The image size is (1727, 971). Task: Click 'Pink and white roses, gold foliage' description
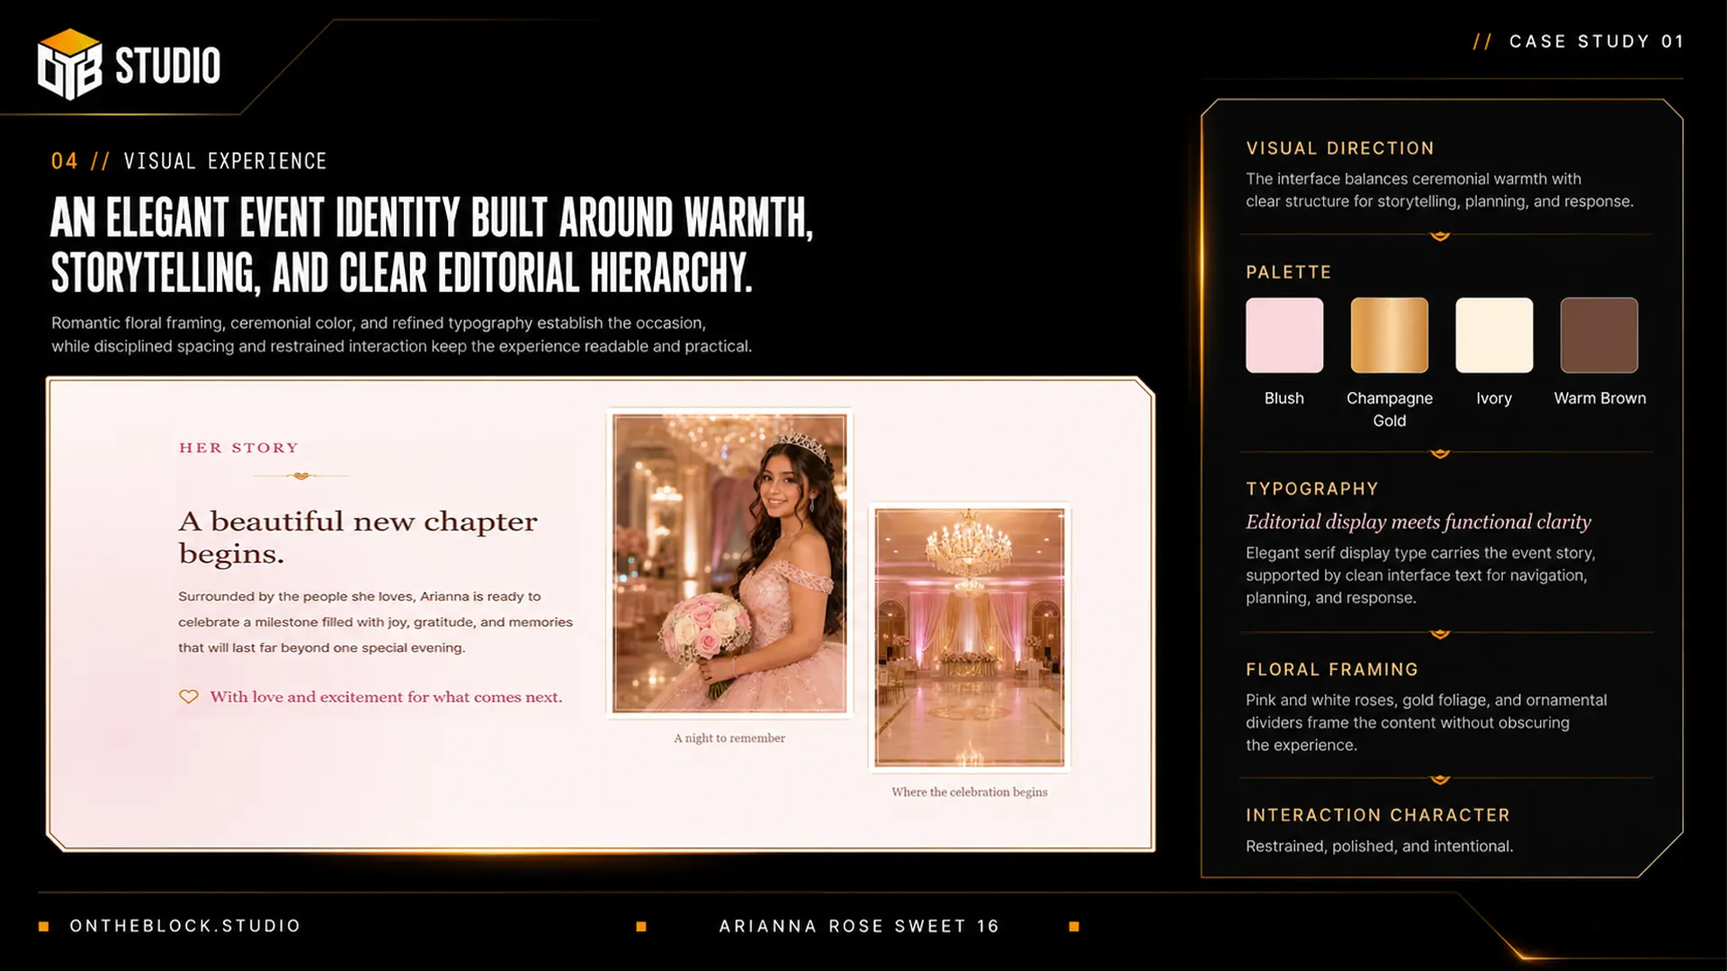(x=1427, y=723)
